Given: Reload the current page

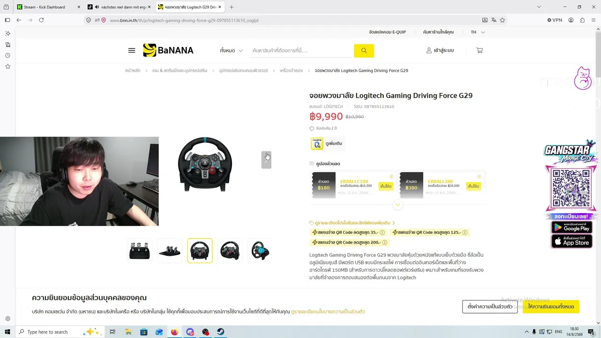Looking at the screenshot, I should (x=41, y=20).
